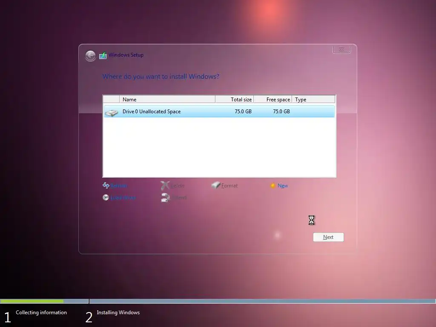Click the Next button
Viewport: 436px width, 327px height.
pos(328,237)
